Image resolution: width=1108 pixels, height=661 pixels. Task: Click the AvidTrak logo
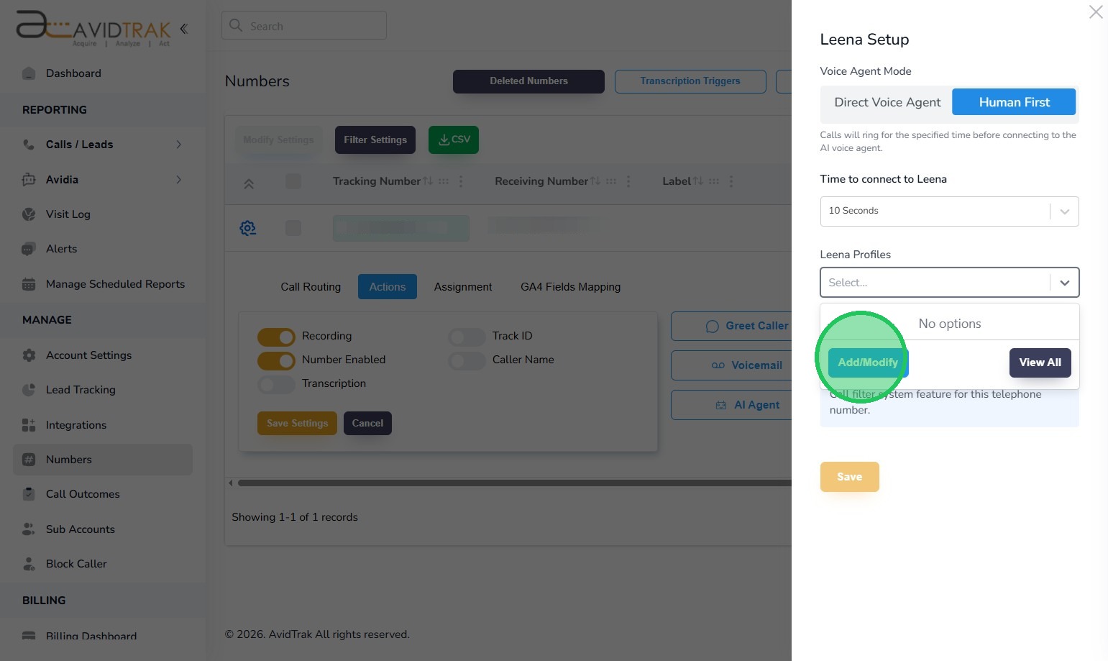click(93, 29)
